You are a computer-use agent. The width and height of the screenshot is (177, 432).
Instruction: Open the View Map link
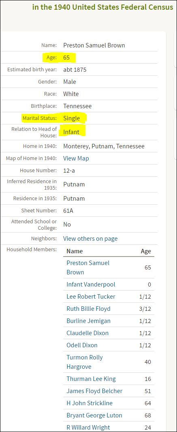point(76,158)
